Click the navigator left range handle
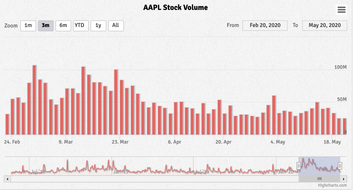Screen dimensions: 353x190 click(x=299, y=165)
